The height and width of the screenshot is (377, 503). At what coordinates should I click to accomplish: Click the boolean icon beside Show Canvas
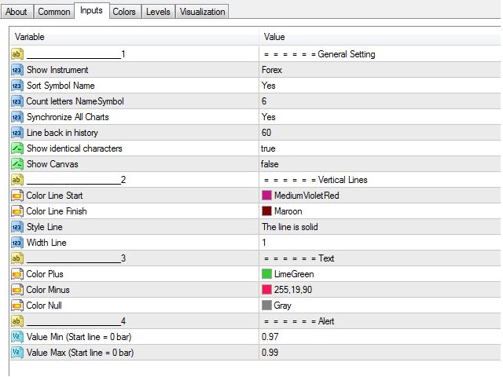pyautogui.click(x=17, y=164)
